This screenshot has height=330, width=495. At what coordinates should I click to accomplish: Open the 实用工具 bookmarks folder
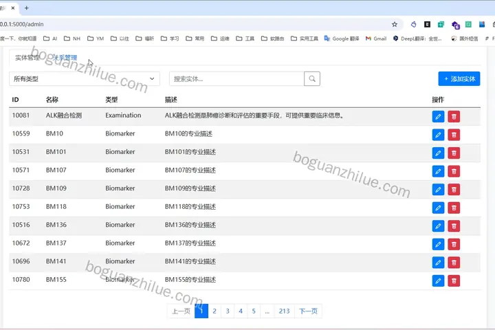click(305, 38)
